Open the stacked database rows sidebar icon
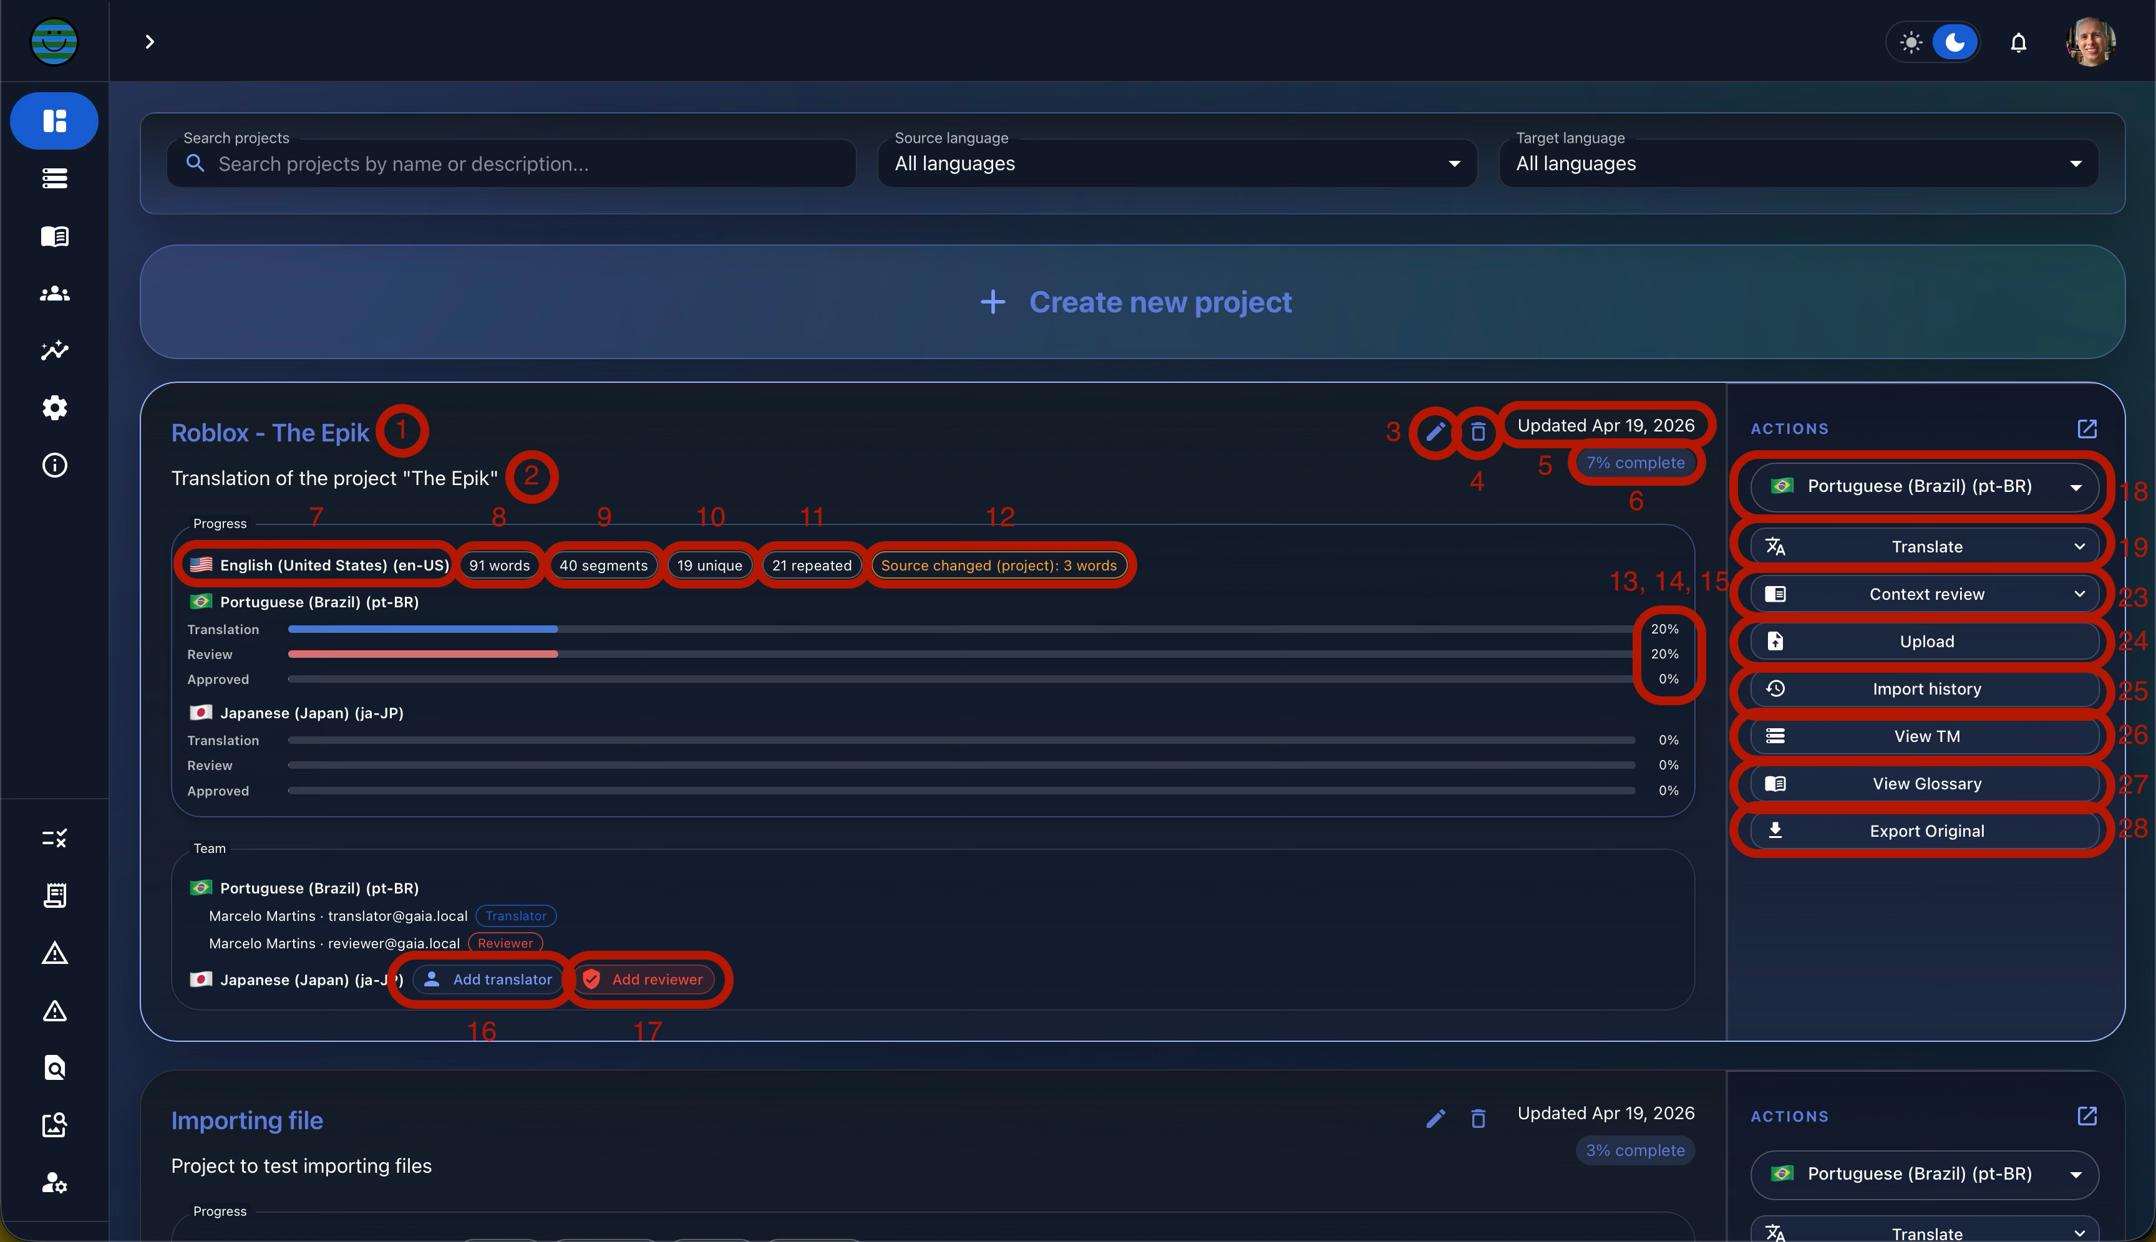The width and height of the screenshot is (2156, 1242). 55,178
